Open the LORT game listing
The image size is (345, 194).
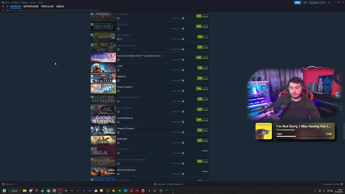click(x=150, y=68)
